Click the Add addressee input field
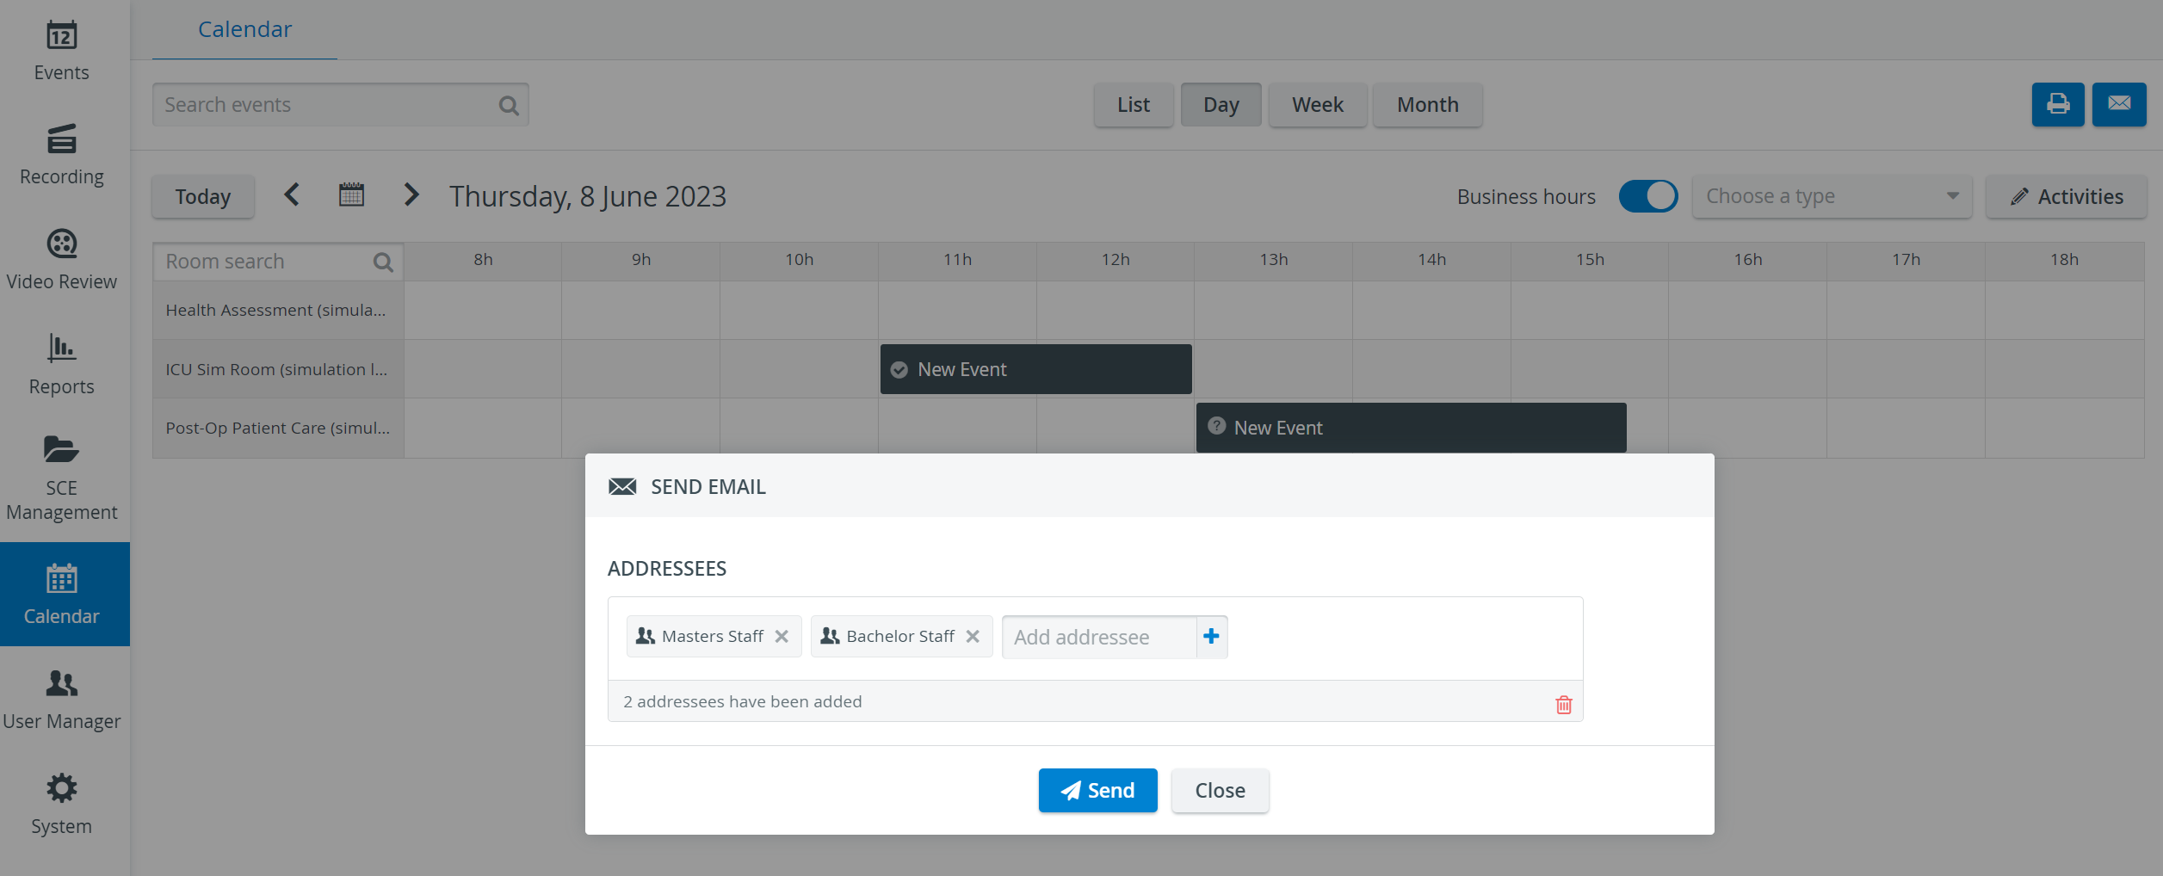This screenshot has height=876, width=2163. pos(1099,637)
